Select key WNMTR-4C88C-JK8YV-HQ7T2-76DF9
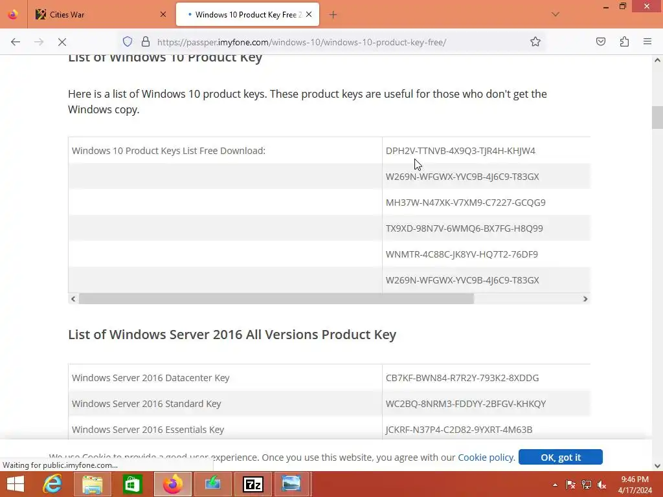This screenshot has width=663, height=497. pyautogui.click(x=462, y=254)
